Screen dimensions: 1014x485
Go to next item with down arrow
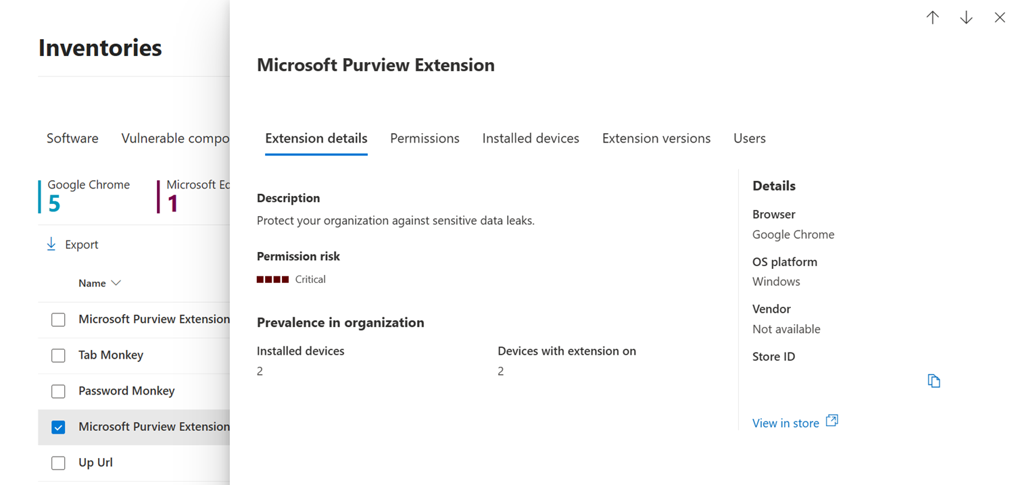coord(966,18)
